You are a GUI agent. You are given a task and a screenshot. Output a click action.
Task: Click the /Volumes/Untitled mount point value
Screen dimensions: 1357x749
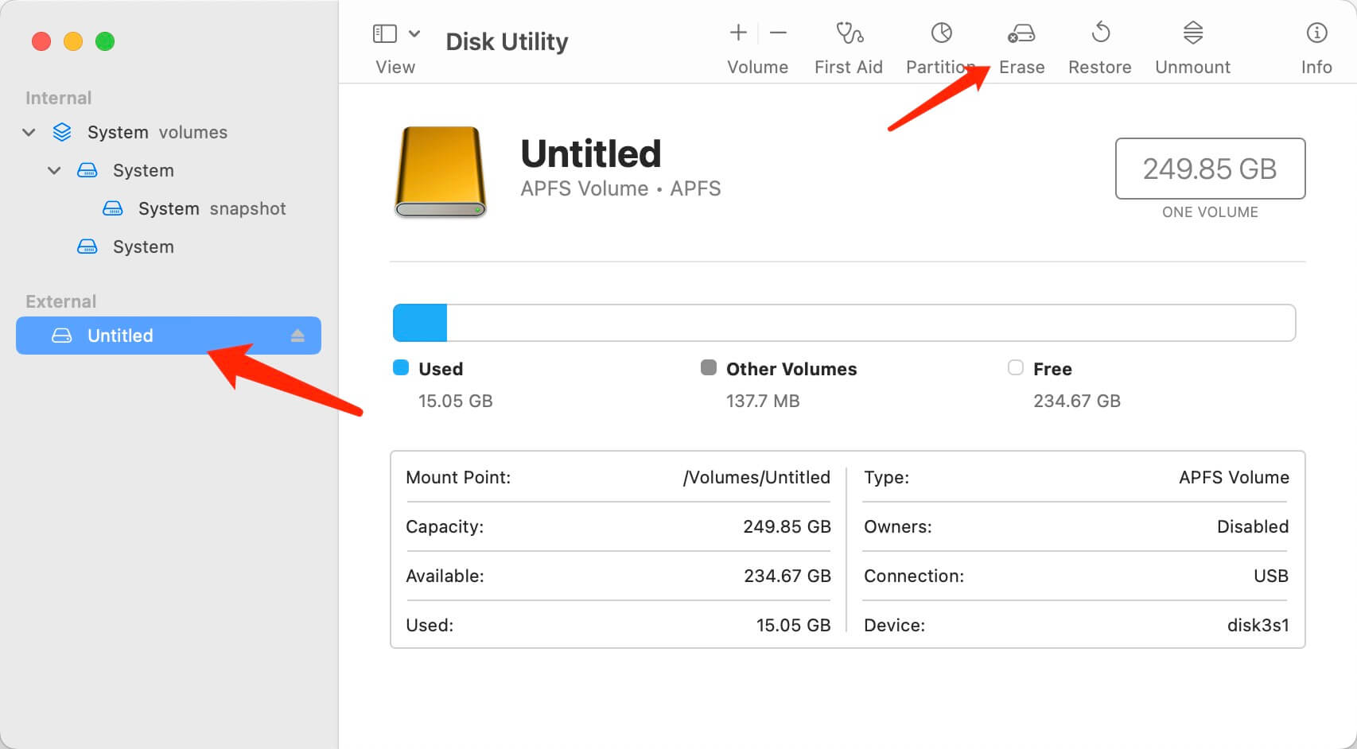(756, 477)
